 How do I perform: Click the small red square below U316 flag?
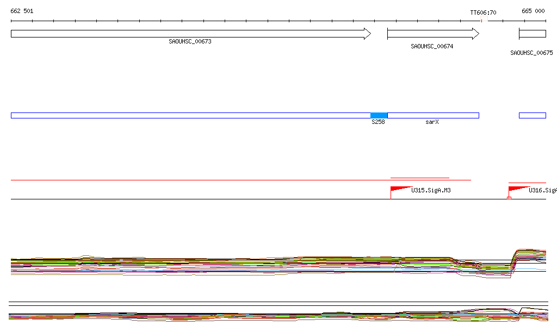pos(509,198)
